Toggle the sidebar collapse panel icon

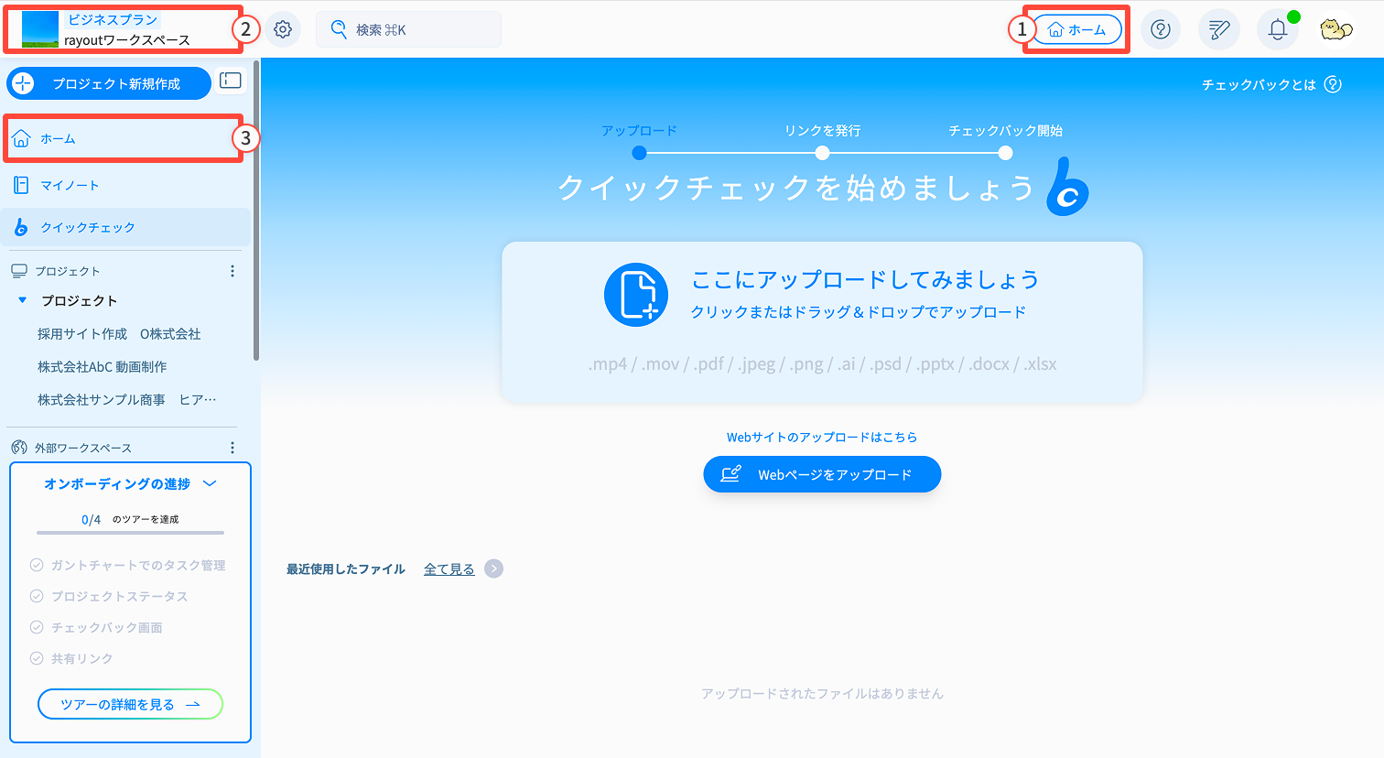tap(231, 81)
